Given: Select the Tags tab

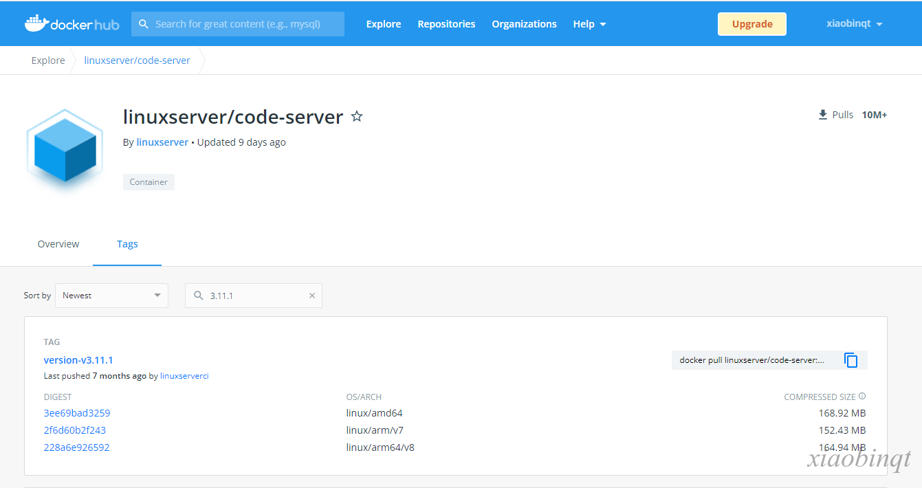Looking at the screenshot, I should coord(127,244).
